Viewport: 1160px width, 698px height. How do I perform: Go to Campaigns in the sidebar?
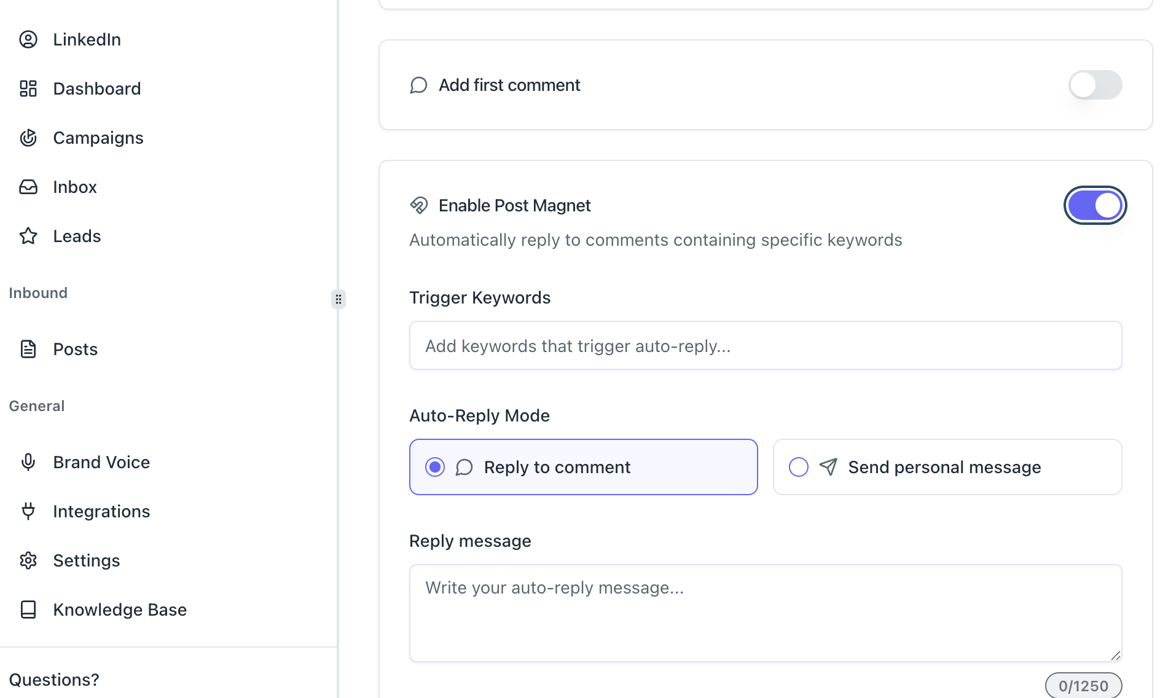98,138
